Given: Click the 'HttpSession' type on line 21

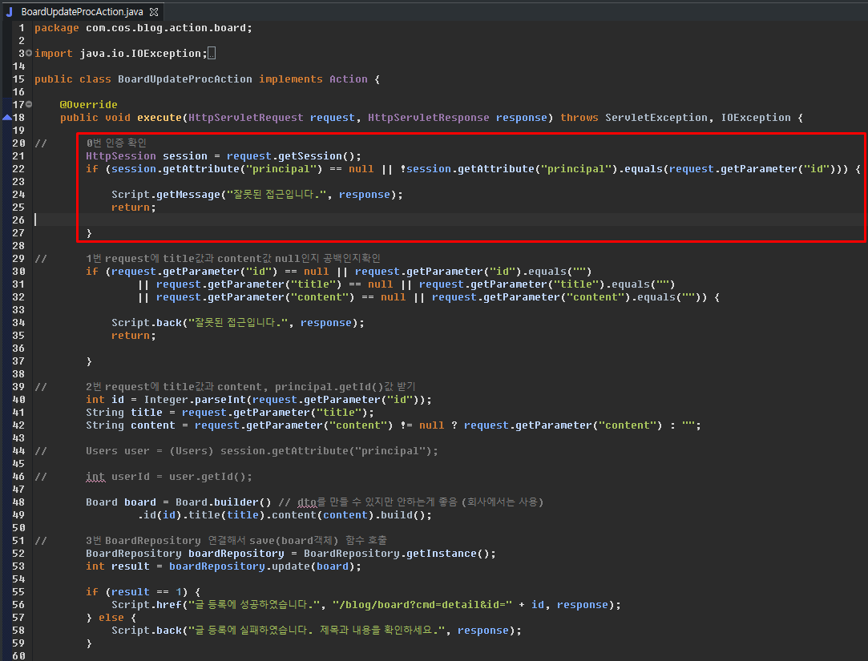Looking at the screenshot, I should pos(121,156).
